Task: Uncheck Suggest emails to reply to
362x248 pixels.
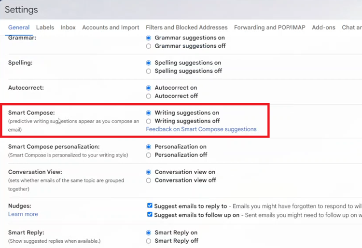Action: (150, 206)
